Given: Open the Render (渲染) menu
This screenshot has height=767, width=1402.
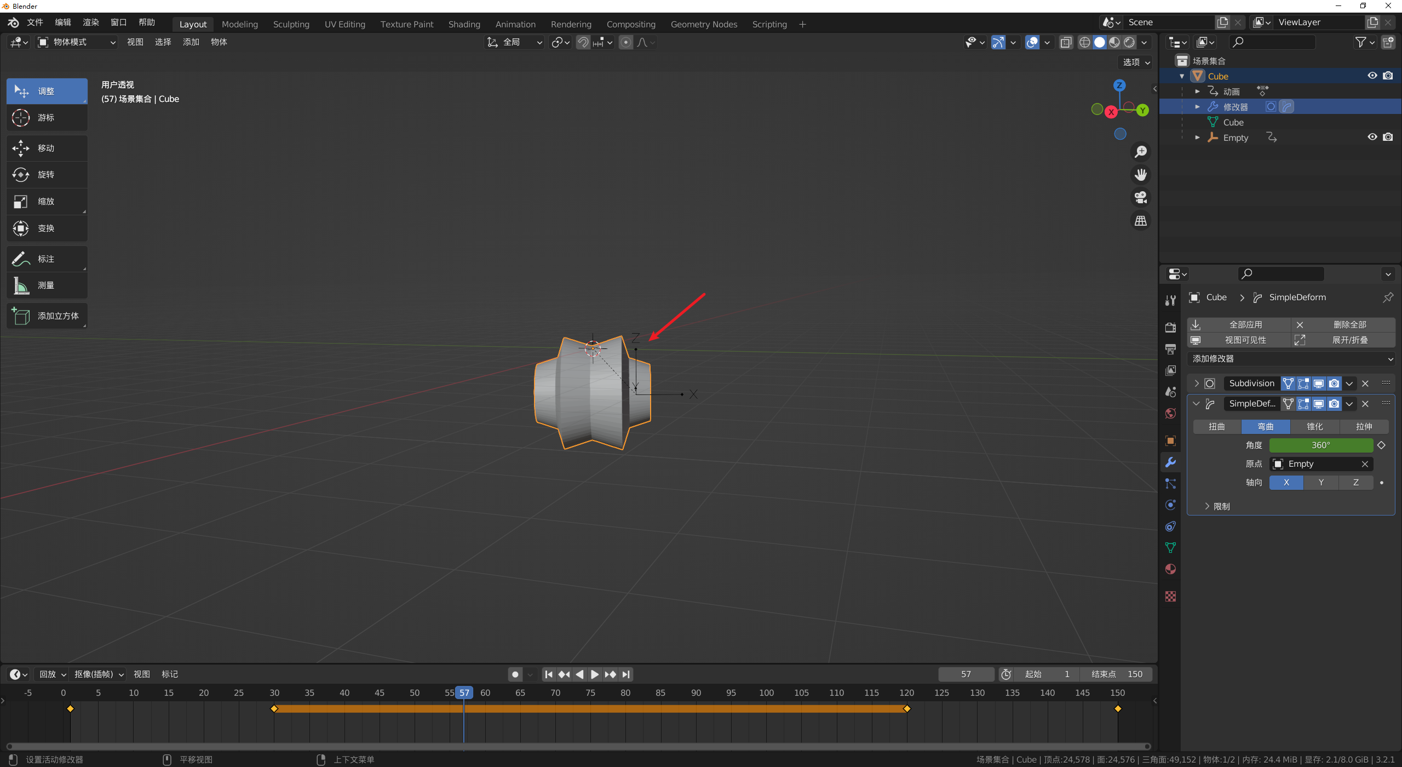Looking at the screenshot, I should (90, 22).
